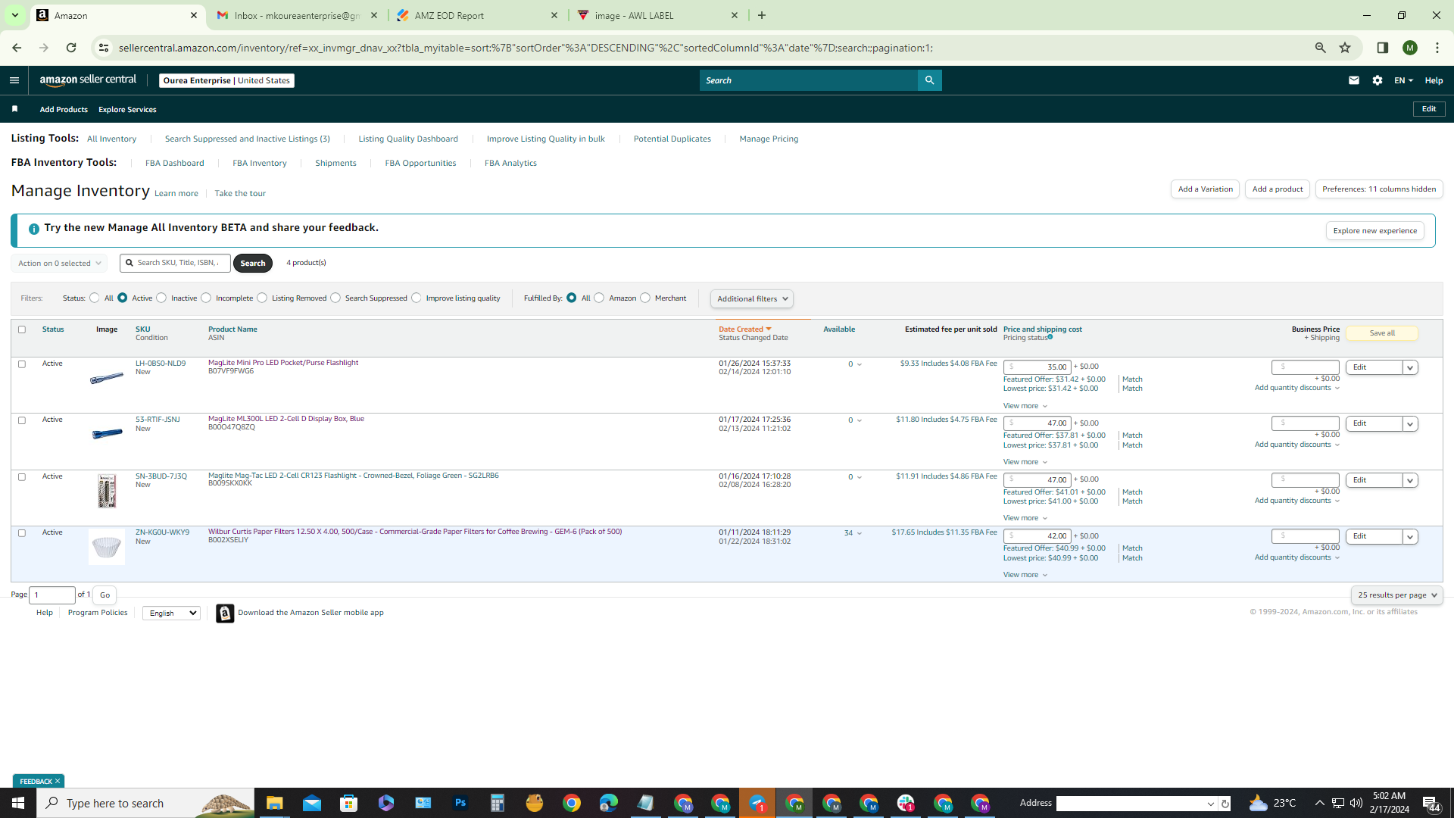This screenshot has height=818, width=1454.
Task: Toggle the select-all products checkbox
Action: coord(22,329)
